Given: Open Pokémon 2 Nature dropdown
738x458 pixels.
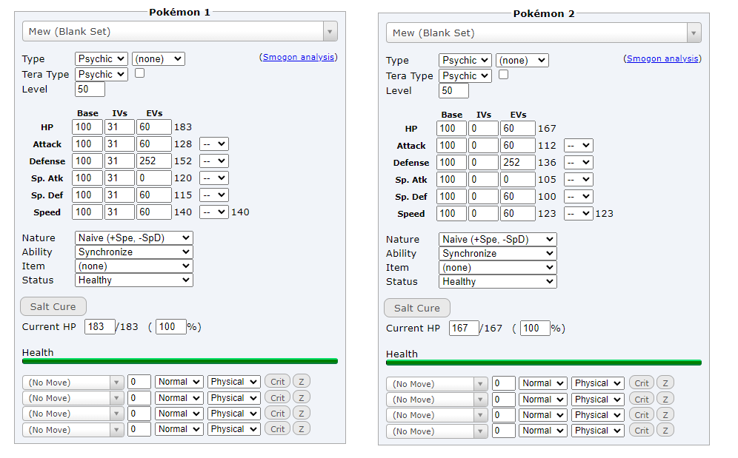Looking at the screenshot, I should [498, 239].
